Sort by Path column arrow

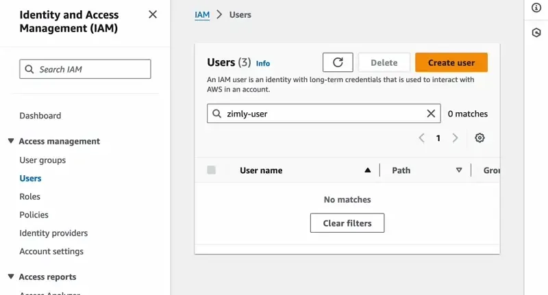(x=459, y=170)
